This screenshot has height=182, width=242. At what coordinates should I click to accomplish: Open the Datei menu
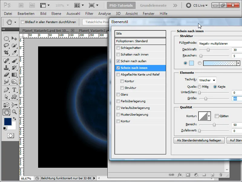[8, 14]
